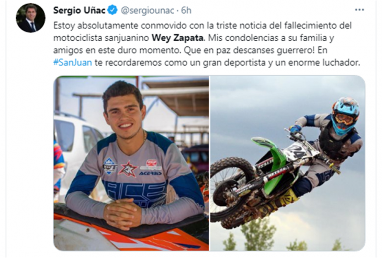This screenshot has width=382, height=258.
Task: Click the bold name Wey Zapata
Action: (x=177, y=38)
